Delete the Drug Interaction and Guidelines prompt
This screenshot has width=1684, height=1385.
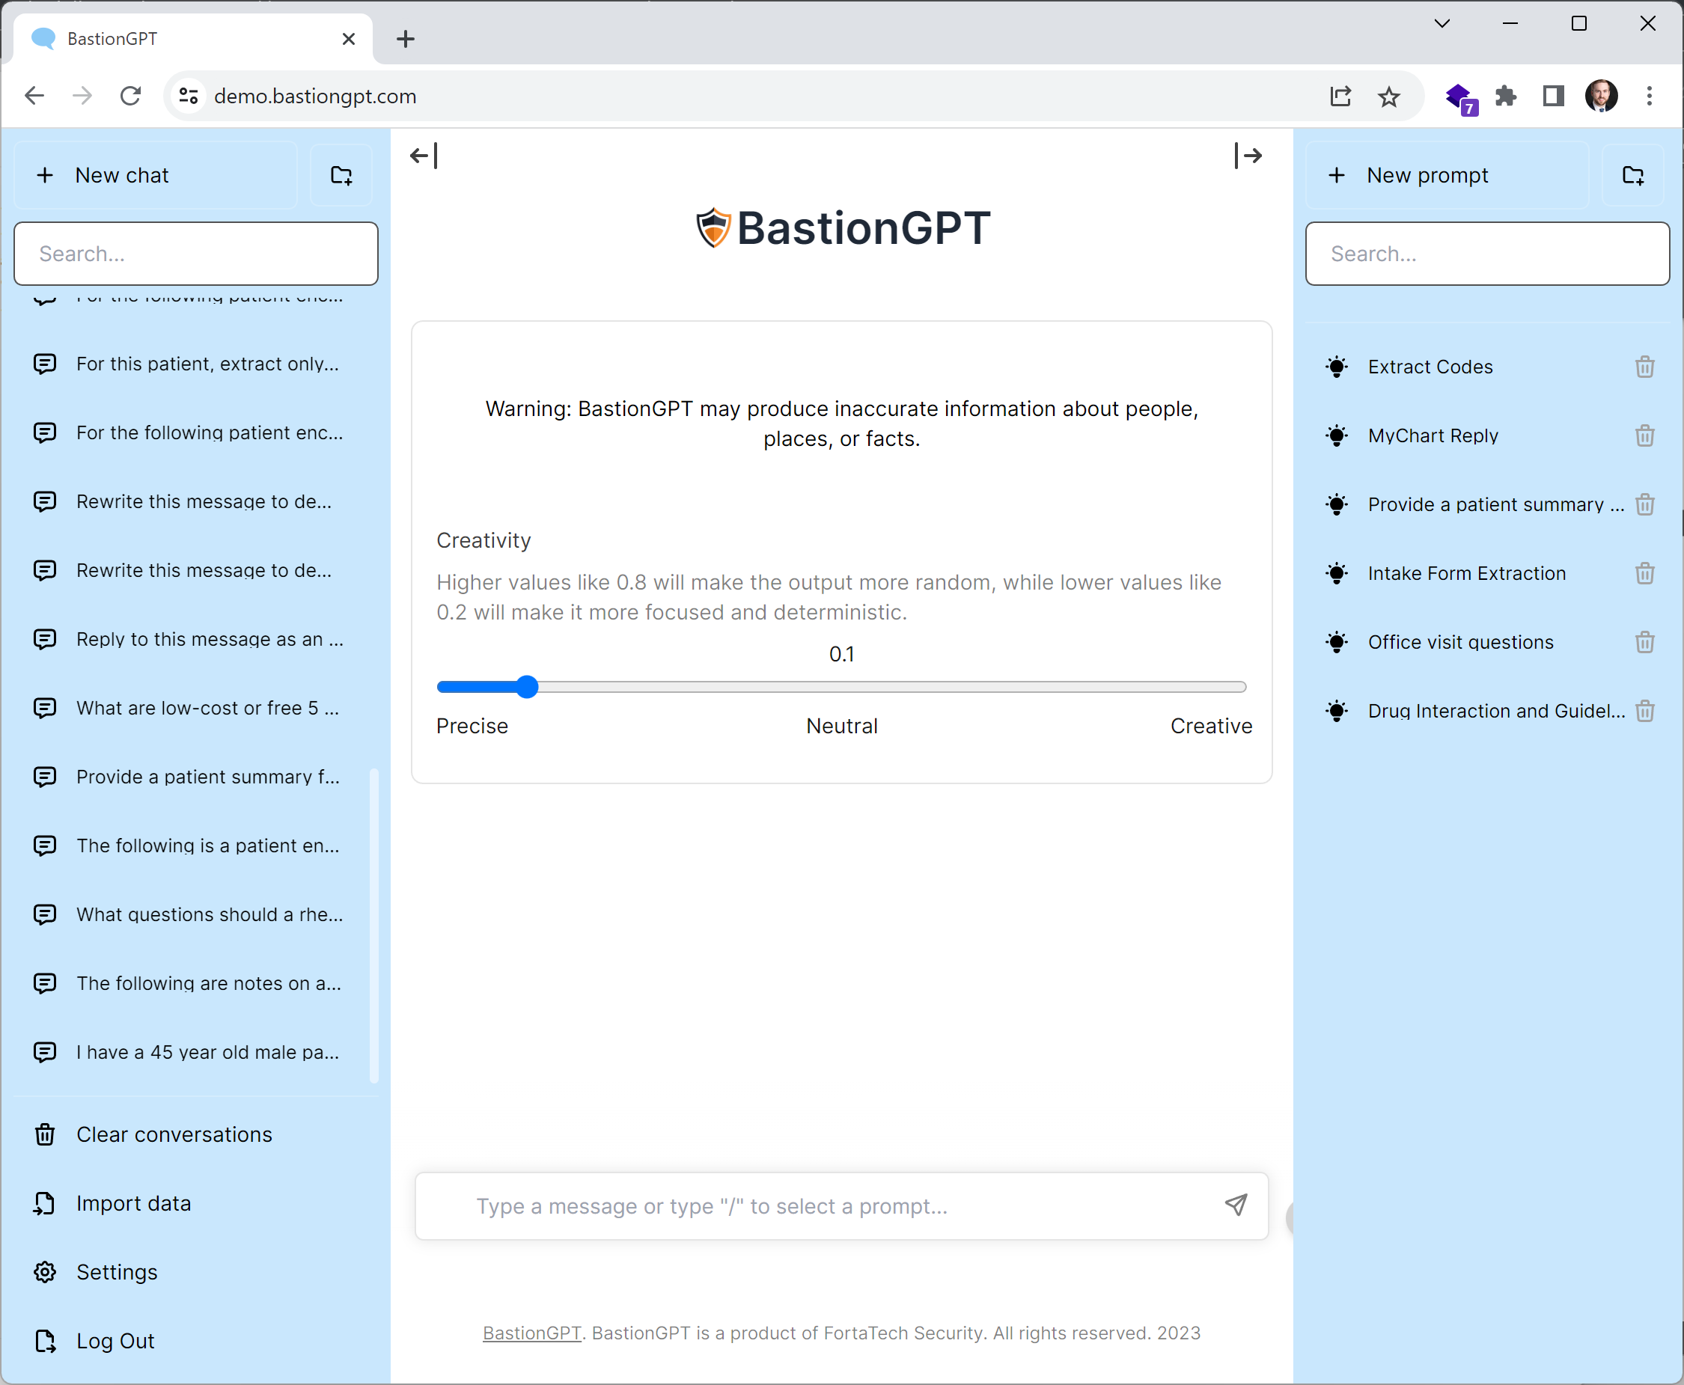(x=1644, y=711)
